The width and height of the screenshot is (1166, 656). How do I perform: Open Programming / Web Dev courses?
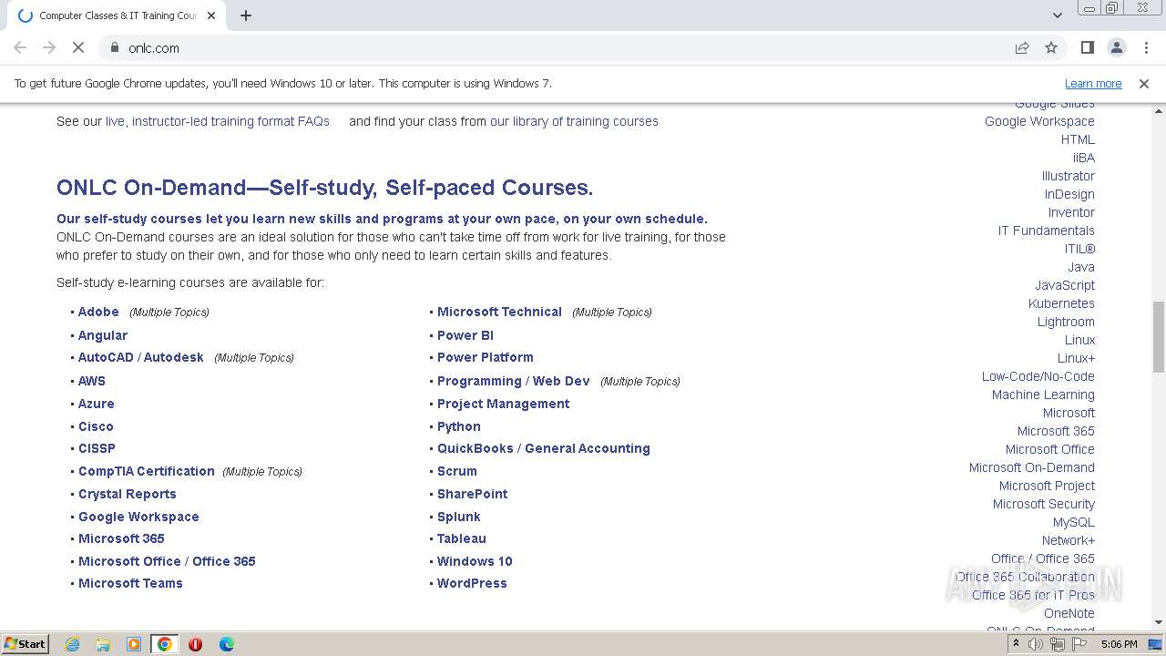[514, 381]
